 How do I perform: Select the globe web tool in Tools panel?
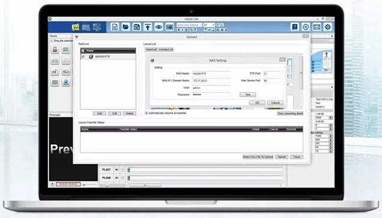tap(66, 83)
